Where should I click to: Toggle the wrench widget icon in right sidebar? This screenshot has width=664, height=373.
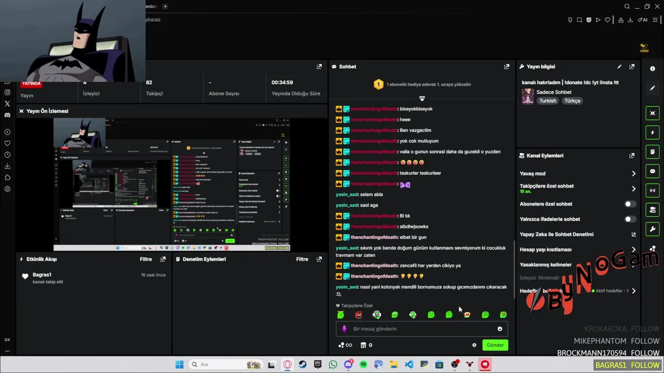coord(653,229)
